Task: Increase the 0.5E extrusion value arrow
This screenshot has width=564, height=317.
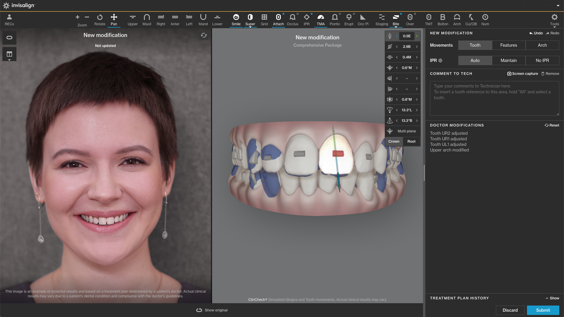Action: (x=417, y=36)
